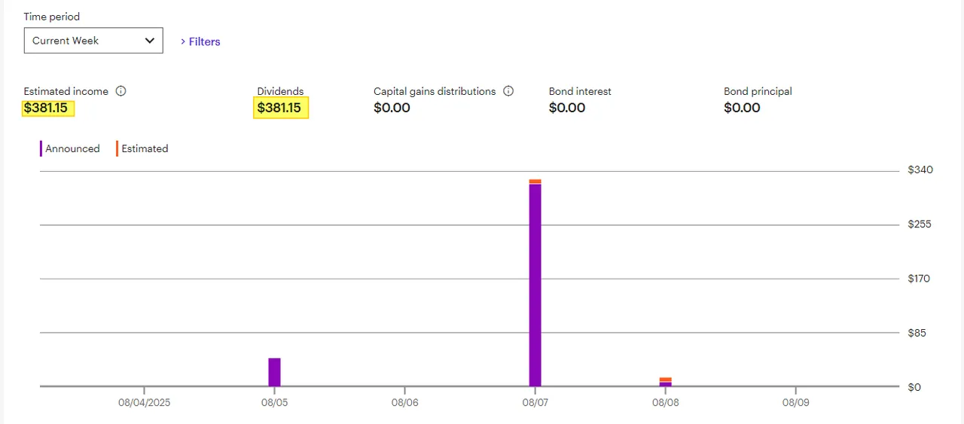This screenshot has height=424, width=964.
Task: Select the Estimated income $381.15 value
Action: tap(46, 108)
